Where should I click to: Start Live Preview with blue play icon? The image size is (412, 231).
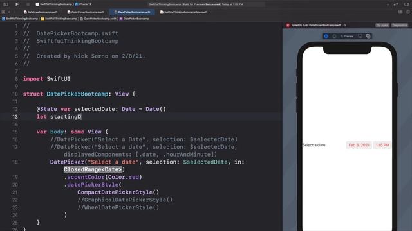click(x=326, y=36)
